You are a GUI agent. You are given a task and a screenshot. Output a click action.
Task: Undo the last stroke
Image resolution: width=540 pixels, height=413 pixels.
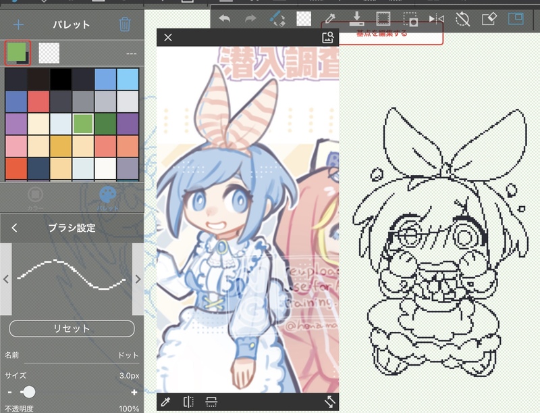coord(225,18)
